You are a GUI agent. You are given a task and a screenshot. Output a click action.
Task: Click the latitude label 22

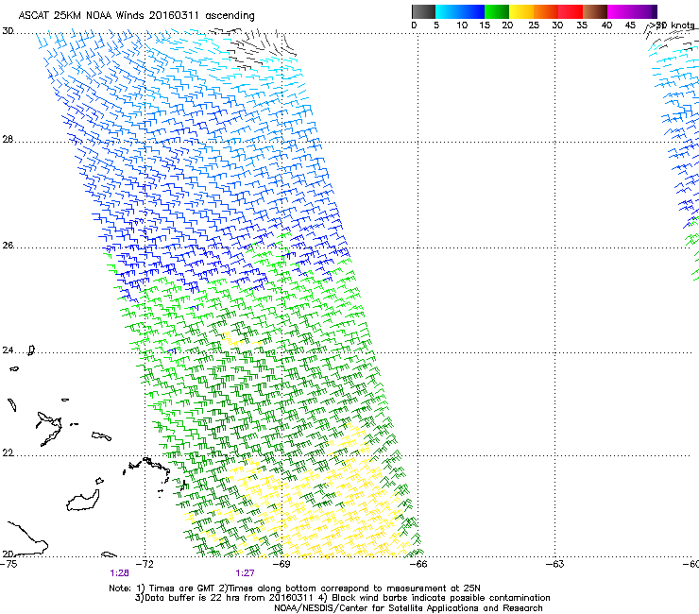click(x=8, y=453)
